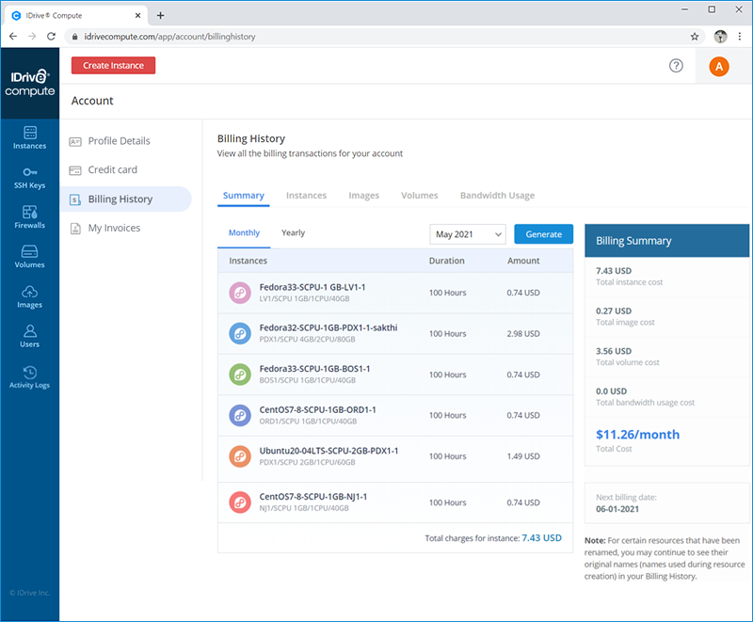This screenshot has width=753, height=622.
Task: Click instance name Fedora33-SCPU-1 GB-LV1-1
Action: coord(312,287)
